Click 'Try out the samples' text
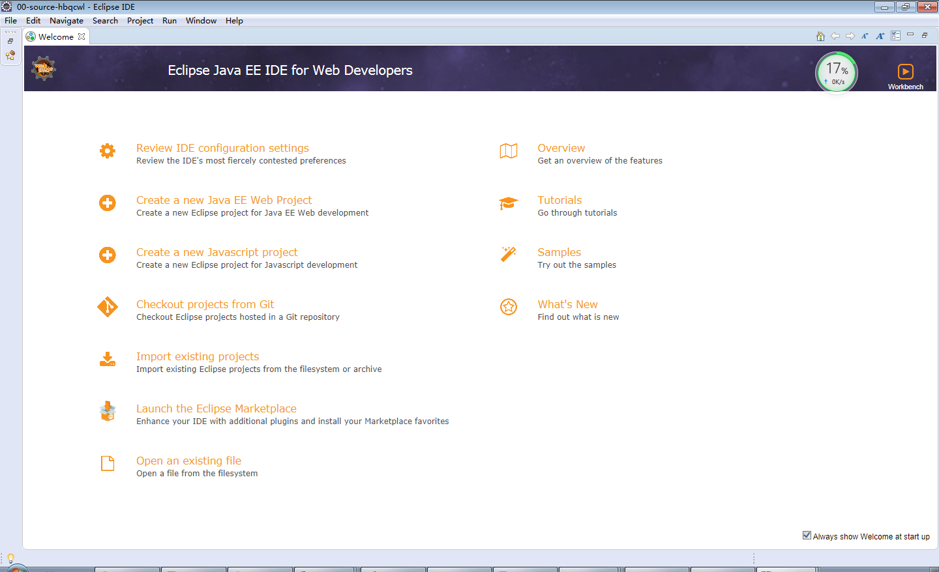The height and width of the screenshot is (572, 939). pos(576,265)
